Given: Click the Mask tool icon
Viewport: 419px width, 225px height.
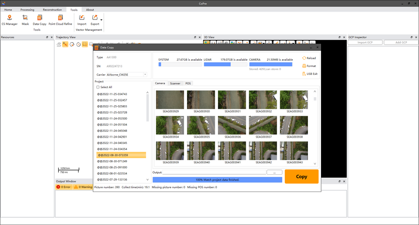Looking at the screenshot, I should click(x=25, y=18).
